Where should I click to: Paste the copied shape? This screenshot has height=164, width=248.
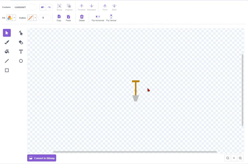point(68,18)
